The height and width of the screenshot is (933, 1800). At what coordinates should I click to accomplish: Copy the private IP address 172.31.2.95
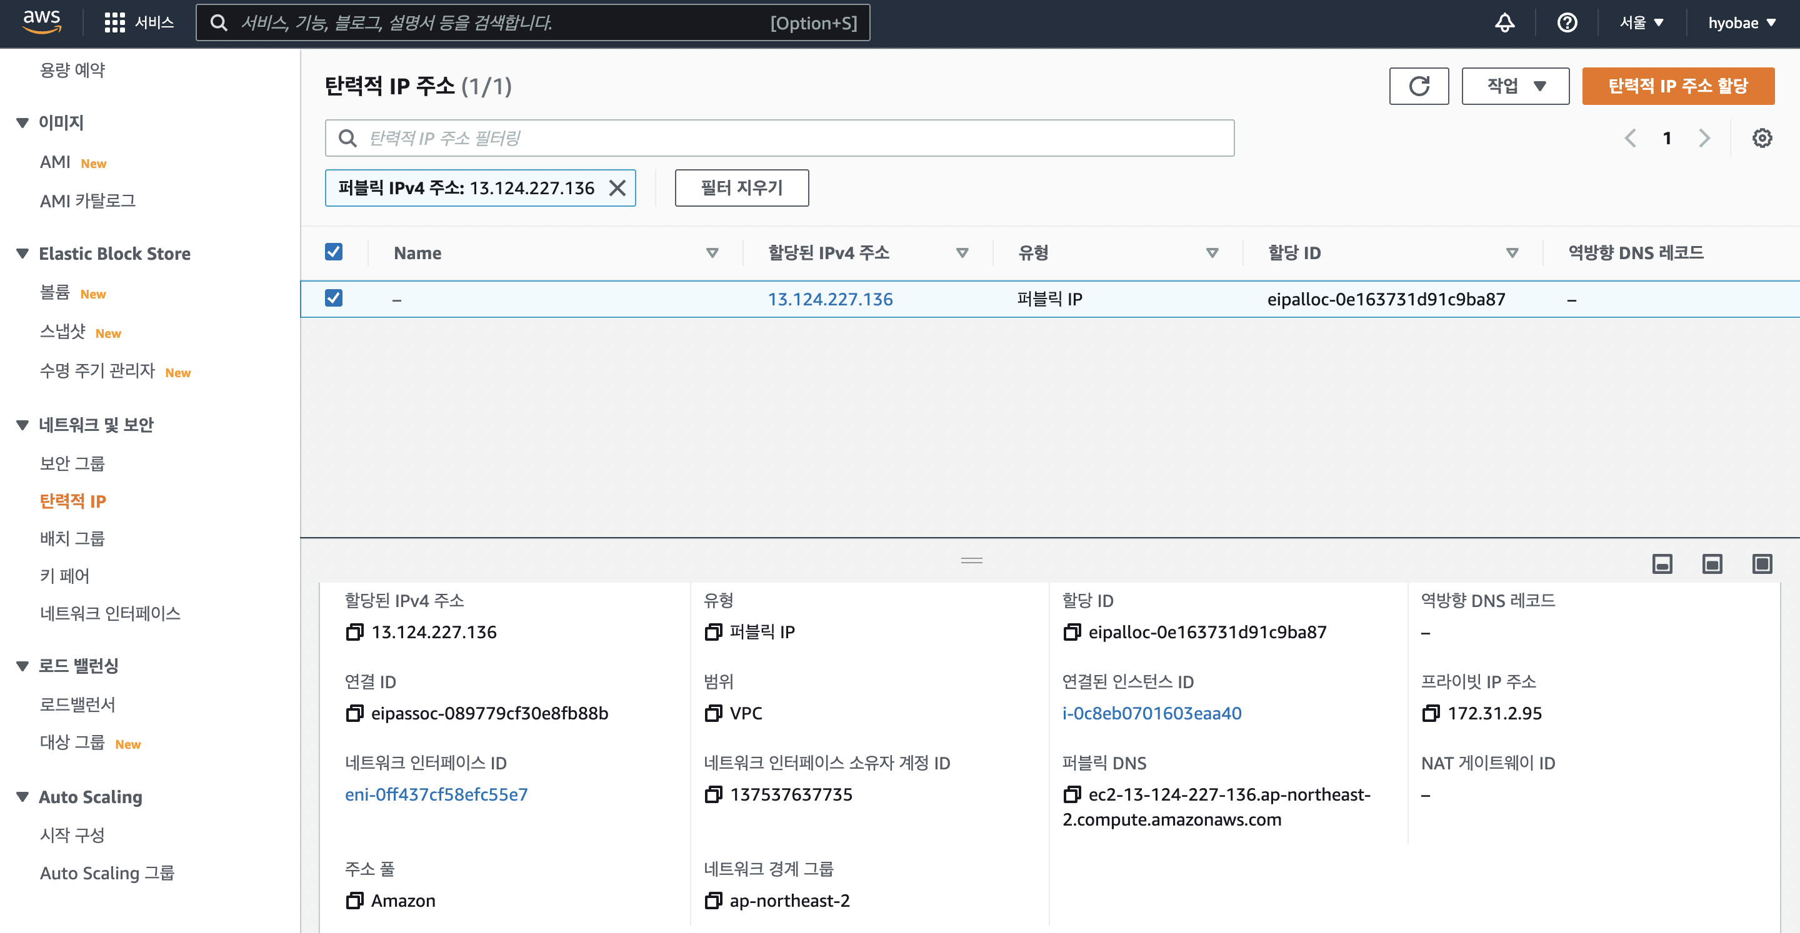(1431, 713)
